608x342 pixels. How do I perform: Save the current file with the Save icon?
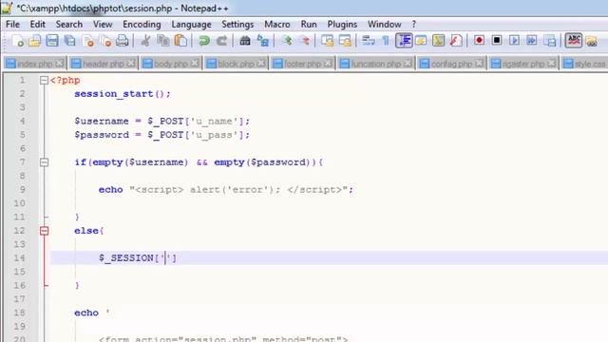[52, 41]
